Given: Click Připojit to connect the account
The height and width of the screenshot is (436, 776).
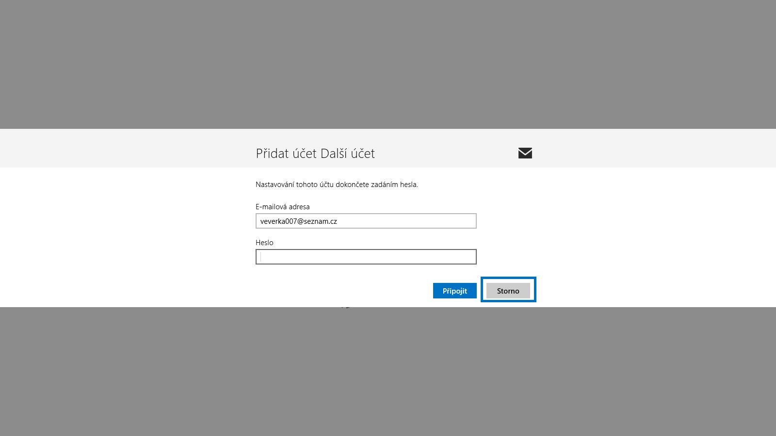Looking at the screenshot, I should [x=454, y=291].
